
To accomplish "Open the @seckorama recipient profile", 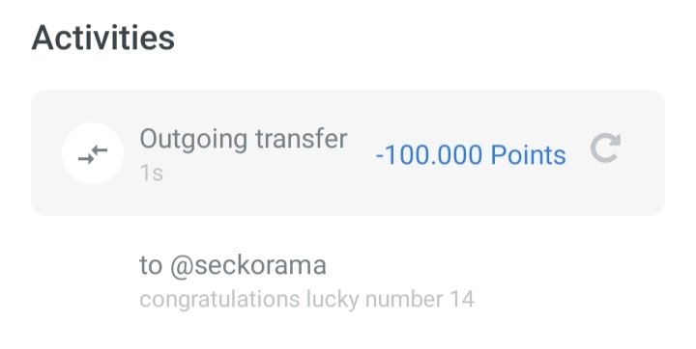I will tap(248, 266).
